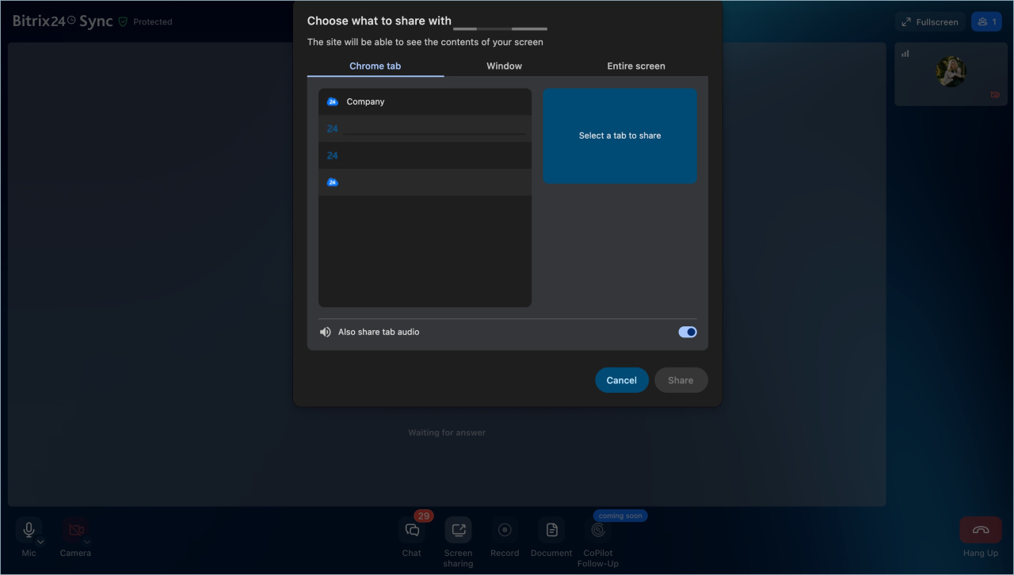Click the Select a tab to share preview

click(x=619, y=135)
